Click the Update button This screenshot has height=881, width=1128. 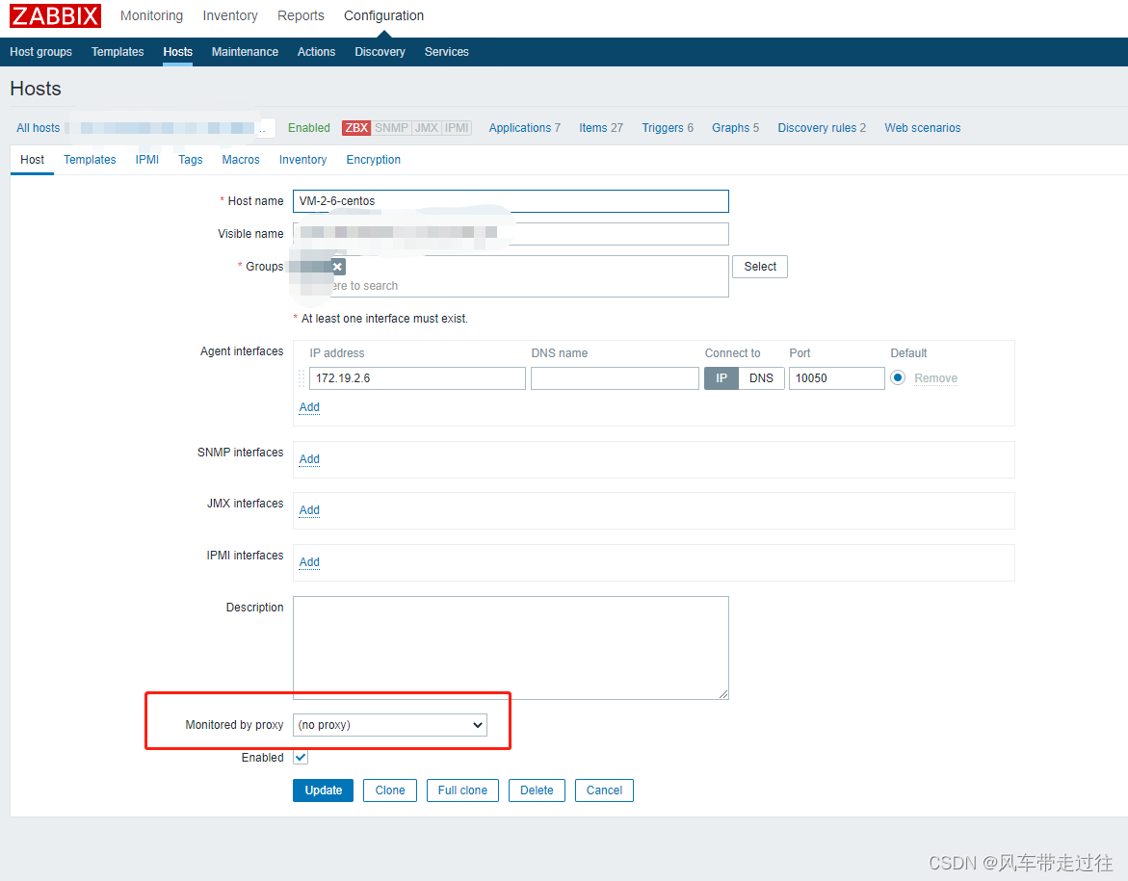323,790
